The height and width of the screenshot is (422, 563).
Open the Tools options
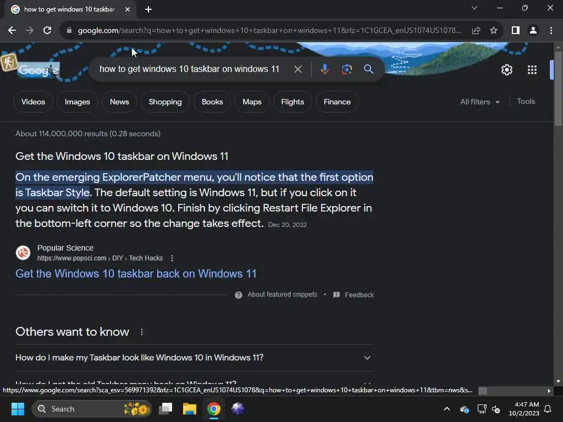[526, 102]
